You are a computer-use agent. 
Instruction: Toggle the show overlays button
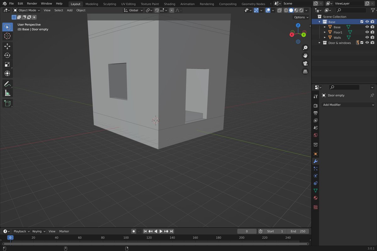268,10
